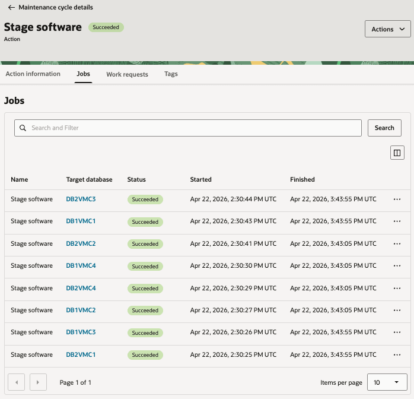Open row actions menu for DB2VMC2
Viewport: 414px width, 399px height.
[397, 243]
